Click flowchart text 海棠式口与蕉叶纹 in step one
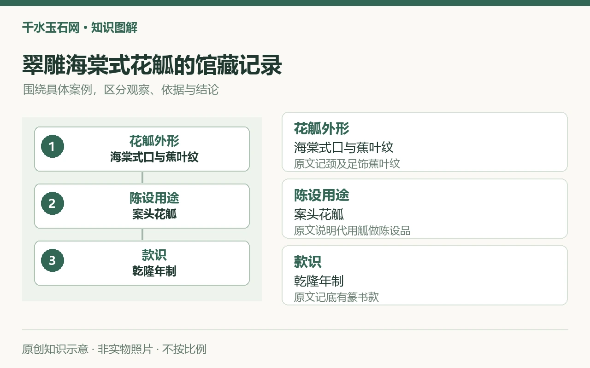The width and height of the screenshot is (590, 368). point(154,157)
